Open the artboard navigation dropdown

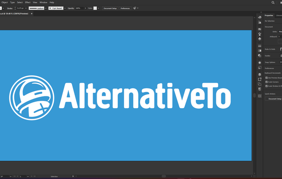28,176
